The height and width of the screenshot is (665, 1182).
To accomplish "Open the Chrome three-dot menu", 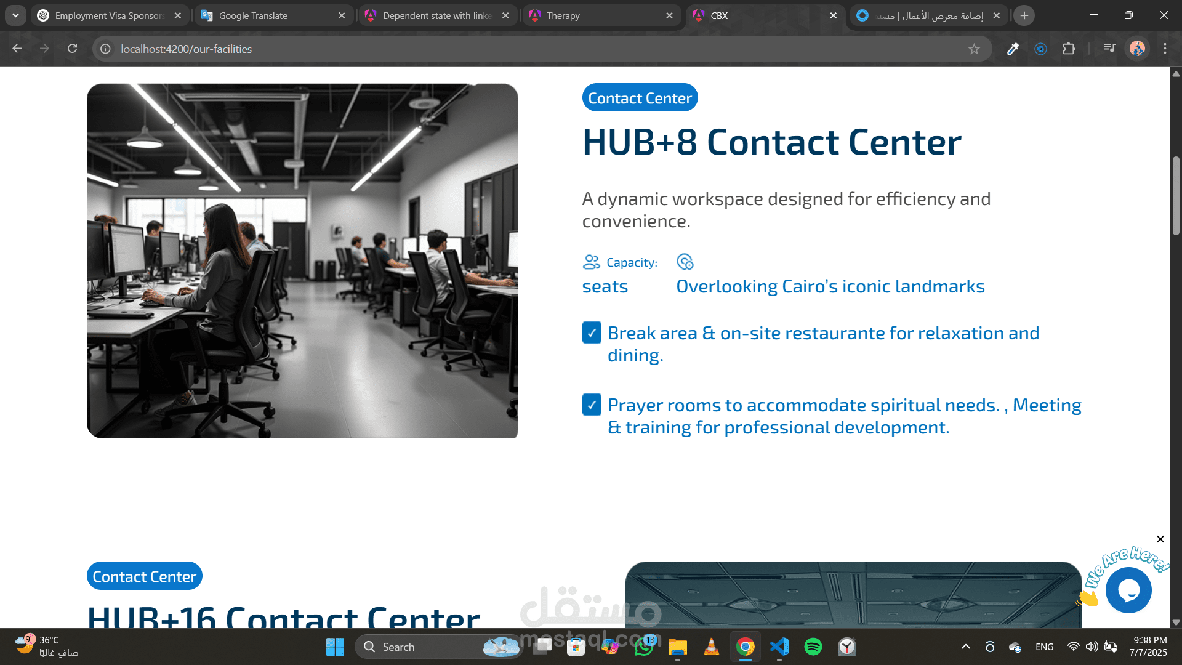I will (1165, 49).
